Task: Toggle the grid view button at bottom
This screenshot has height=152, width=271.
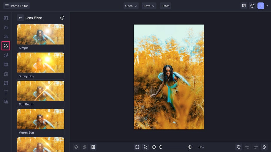Action: (93, 147)
